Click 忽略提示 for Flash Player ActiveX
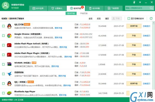The width and height of the screenshot is (155, 102). pos(146,45)
